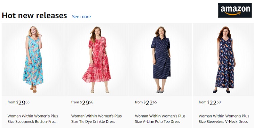Open the turquoise floral scoopneck dress image
Viewport: 254px width, 128px height.
33,60
